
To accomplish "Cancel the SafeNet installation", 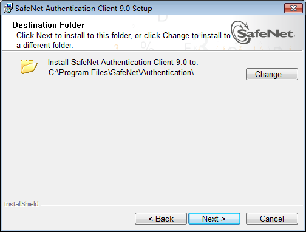I will (272, 219).
